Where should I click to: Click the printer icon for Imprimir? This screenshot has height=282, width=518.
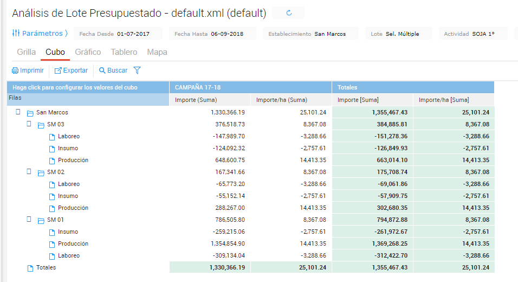[x=15, y=70]
